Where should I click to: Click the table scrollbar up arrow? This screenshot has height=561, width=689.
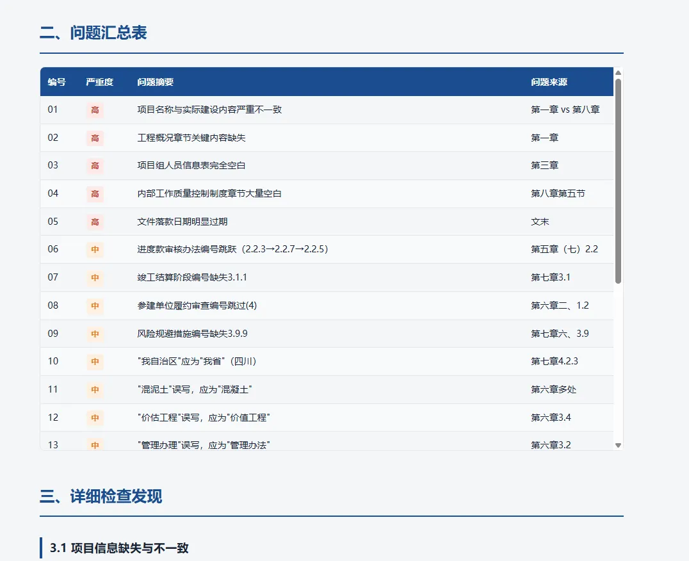[x=619, y=73]
